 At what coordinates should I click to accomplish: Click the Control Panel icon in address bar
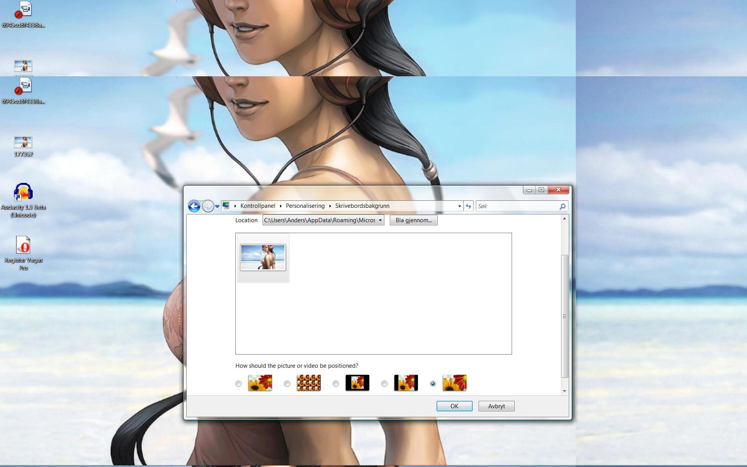pos(226,206)
